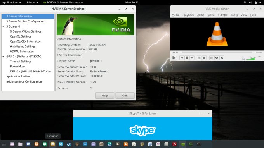This screenshot has width=264, height=148.
Task: Open PowerMizer settings
Action: click(18, 66)
